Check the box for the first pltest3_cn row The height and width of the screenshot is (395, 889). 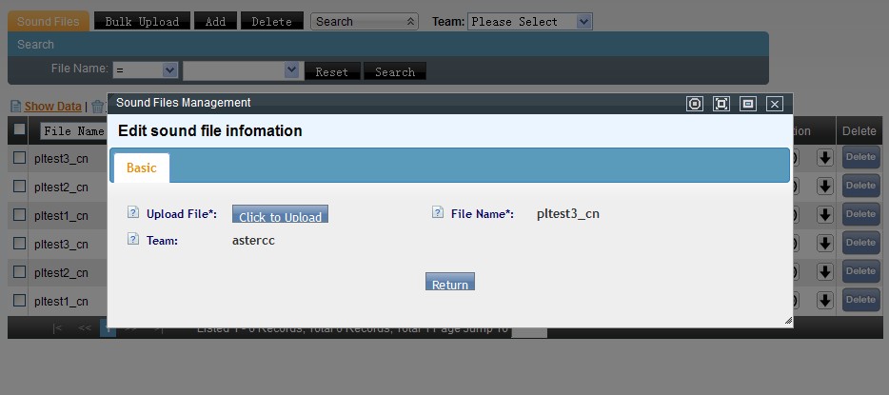(x=19, y=158)
